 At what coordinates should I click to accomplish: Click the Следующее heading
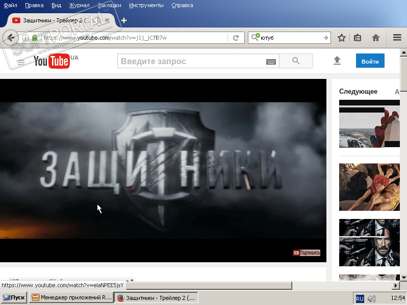click(x=358, y=92)
